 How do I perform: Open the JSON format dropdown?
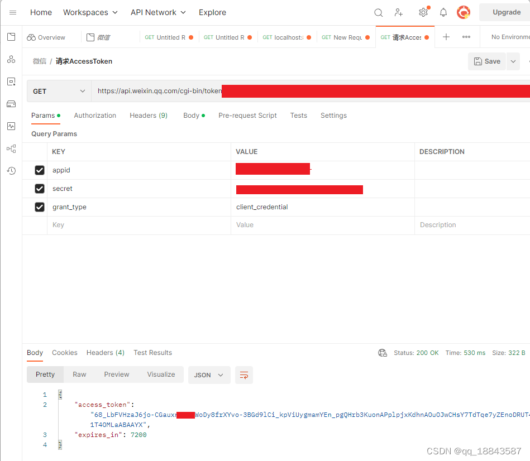[x=209, y=375]
